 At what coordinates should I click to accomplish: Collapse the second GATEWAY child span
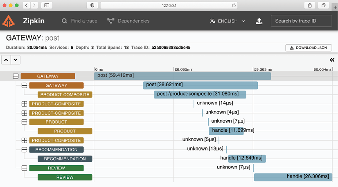pos(25,86)
